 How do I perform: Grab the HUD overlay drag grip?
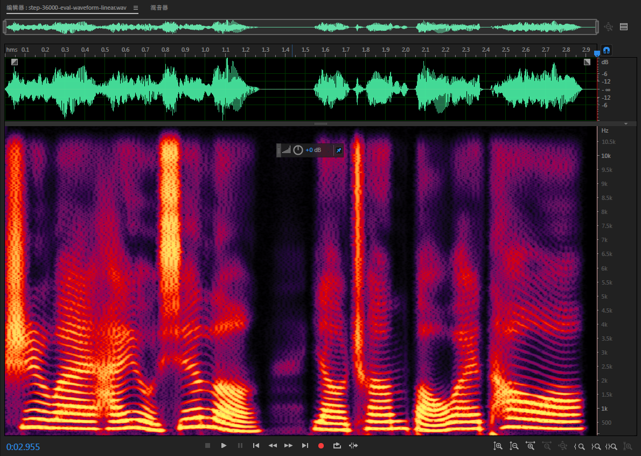tap(279, 150)
